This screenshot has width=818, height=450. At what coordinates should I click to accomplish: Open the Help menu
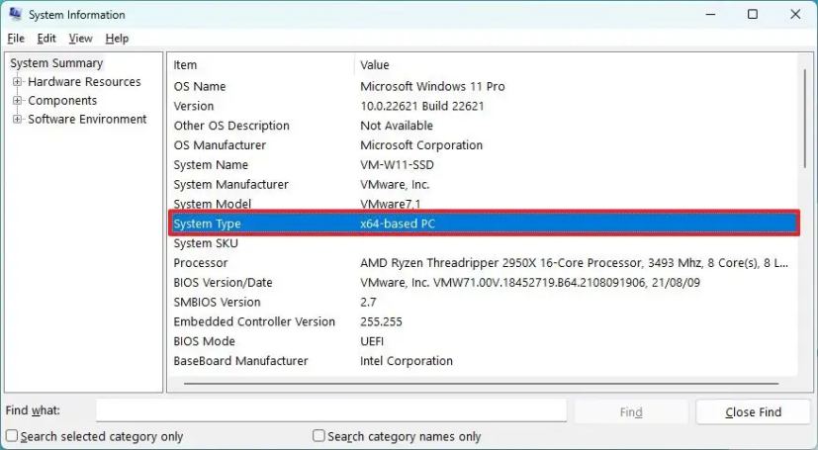(117, 38)
